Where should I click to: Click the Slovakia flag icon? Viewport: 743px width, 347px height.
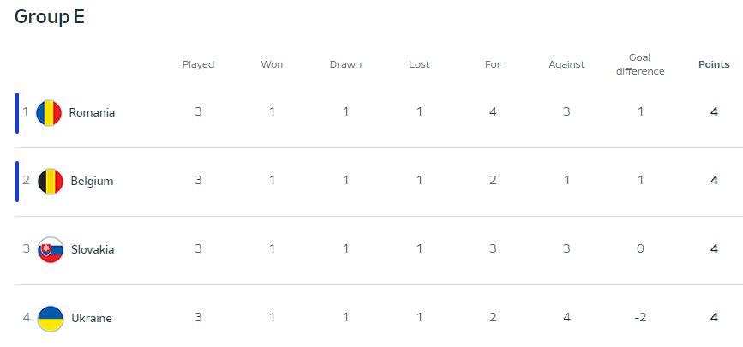[50, 249]
